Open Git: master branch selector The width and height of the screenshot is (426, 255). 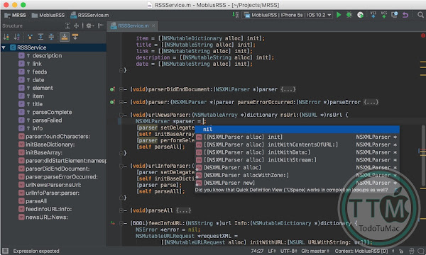(315, 251)
